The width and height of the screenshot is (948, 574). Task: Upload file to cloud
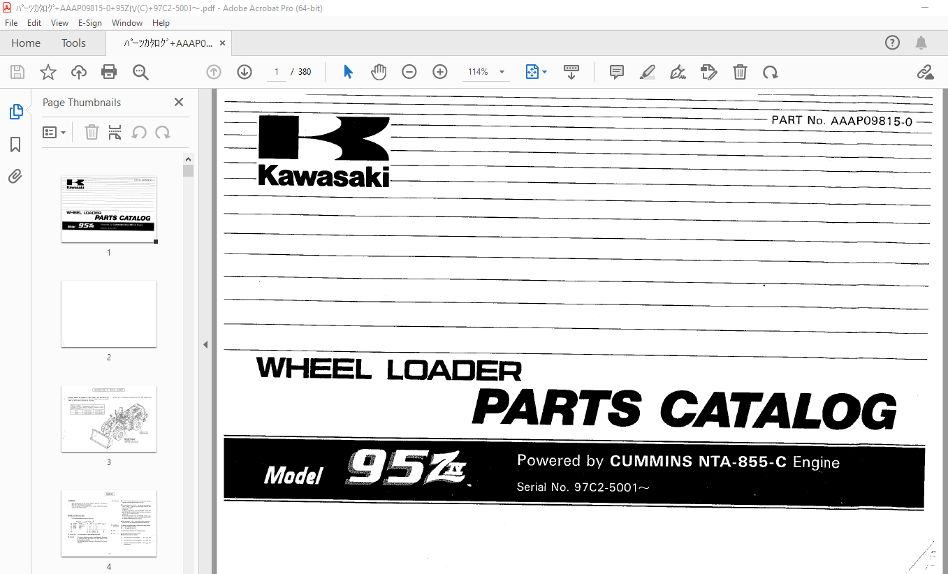[79, 72]
